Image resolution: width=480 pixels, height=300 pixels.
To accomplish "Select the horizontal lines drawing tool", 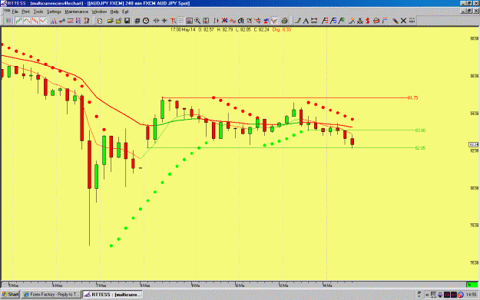I will point(314,21).
